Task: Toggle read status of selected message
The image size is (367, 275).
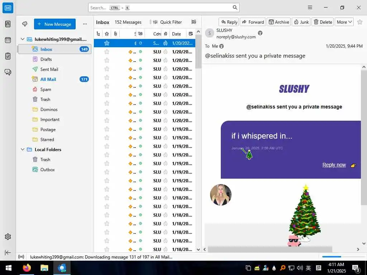Action: click(x=140, y=43)
